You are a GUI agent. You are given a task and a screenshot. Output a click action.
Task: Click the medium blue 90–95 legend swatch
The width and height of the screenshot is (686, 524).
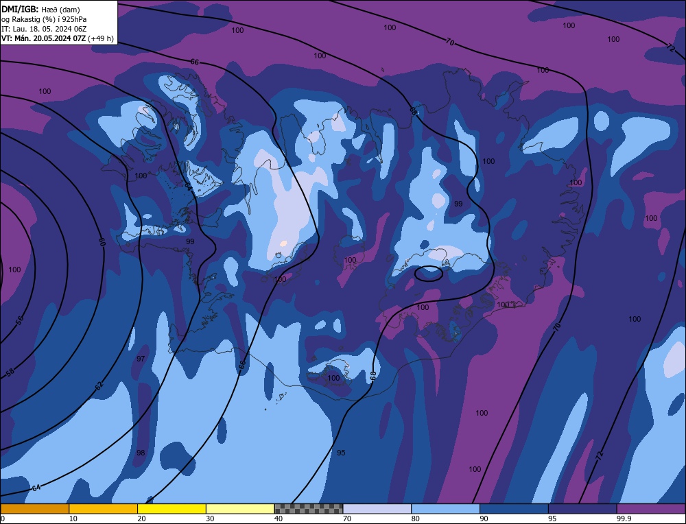pos(514,508)
